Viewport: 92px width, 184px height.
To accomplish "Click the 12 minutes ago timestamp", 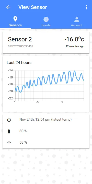I will click(x=75, y=46).
